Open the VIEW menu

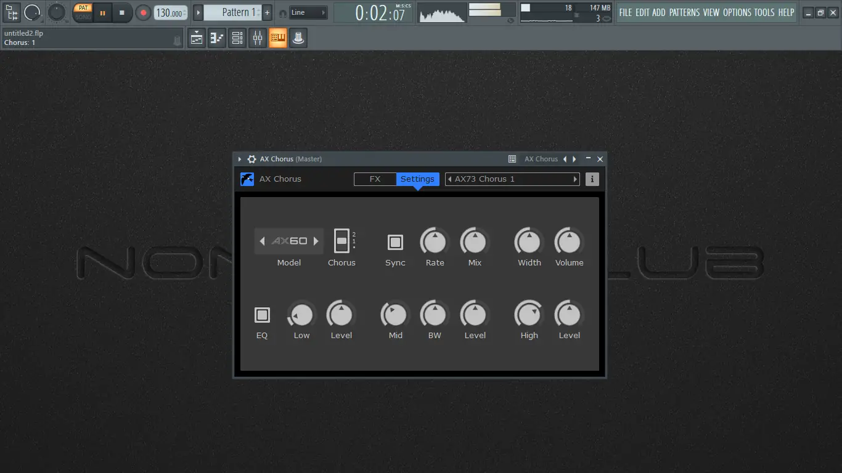711,12
